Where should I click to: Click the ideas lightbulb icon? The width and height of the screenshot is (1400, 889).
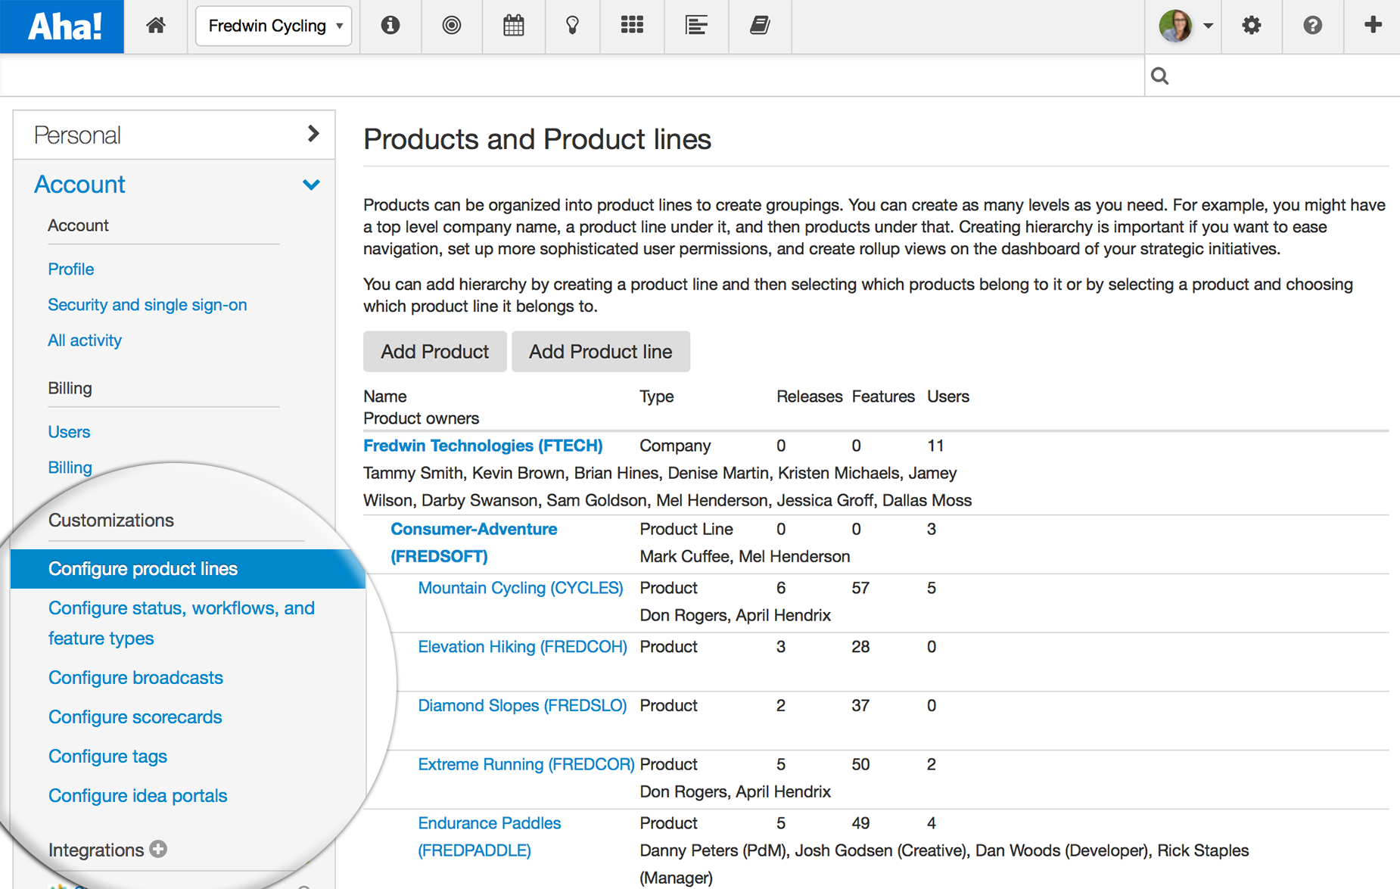(x=572, y=25)
